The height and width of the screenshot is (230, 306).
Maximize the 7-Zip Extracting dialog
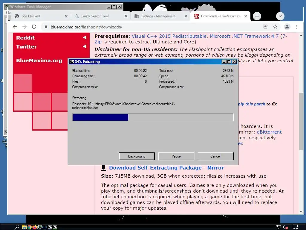pyautogui.click(x=229, y=62)
